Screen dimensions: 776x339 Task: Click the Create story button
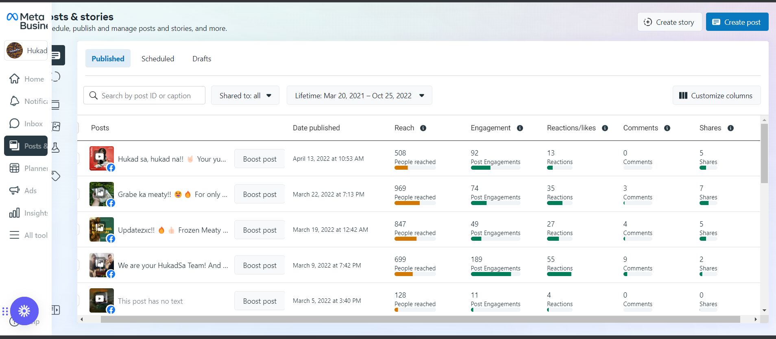(x=669, y=22)
